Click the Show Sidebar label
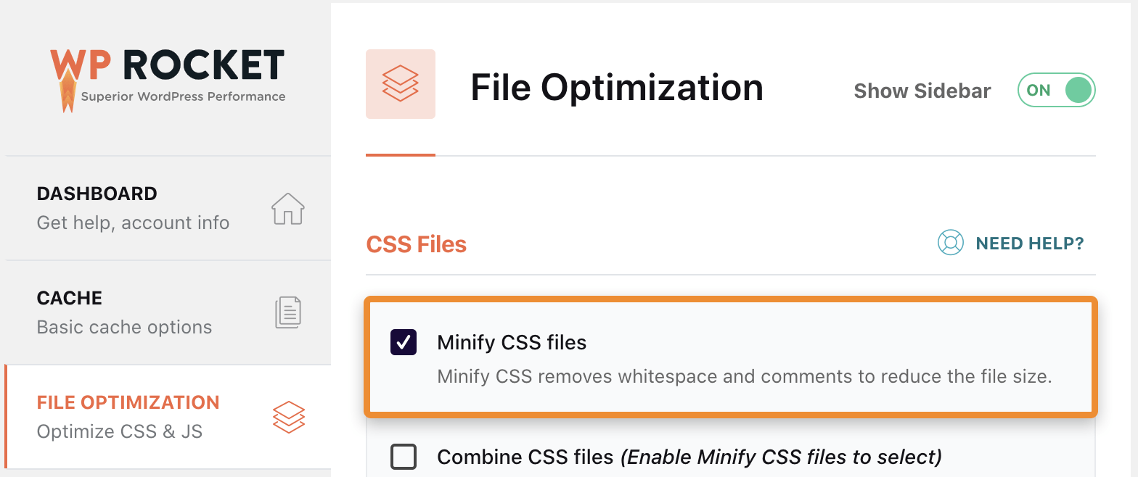The image size is (1138, 477). 922,90
